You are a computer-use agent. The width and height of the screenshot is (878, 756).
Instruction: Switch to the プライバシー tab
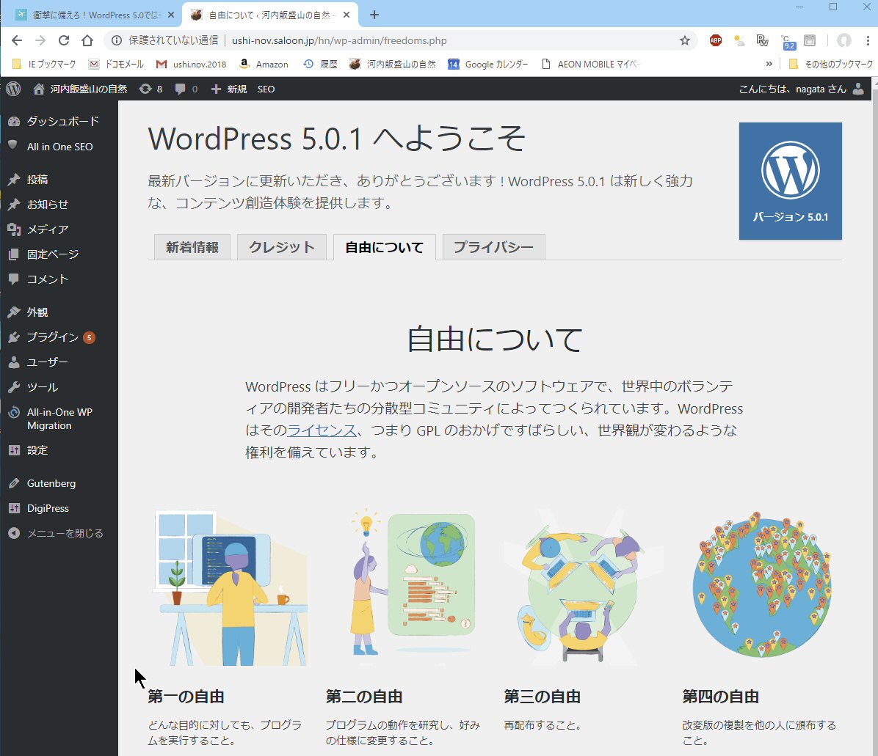493,247
